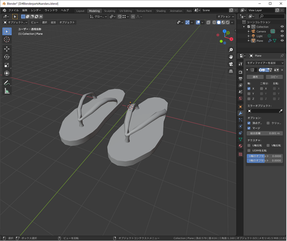Open the viewport 追加 (Add) menu
Image resolution: width=287 pixels, height=241 pixels.
tap(53, 22)
